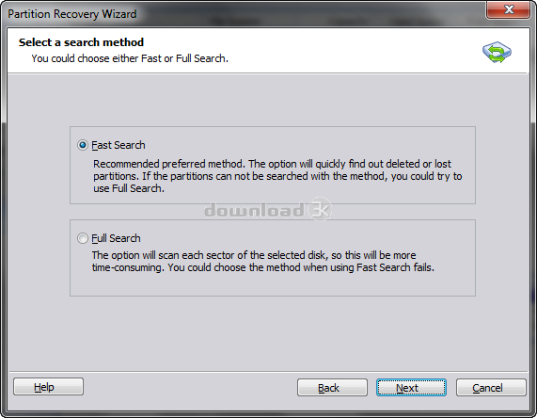Image resolution: width=537 pixels, height=418 pixels.
Task: Click the subtitle "You could choose either Fast or Full Search"
Action: click(x=130, y=58)
